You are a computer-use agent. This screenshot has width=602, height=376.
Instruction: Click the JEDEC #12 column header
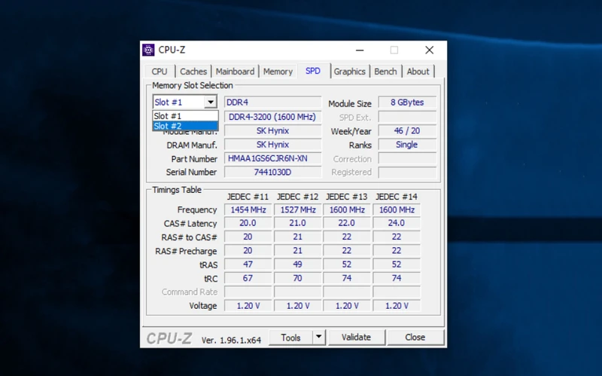click(297, 197)
